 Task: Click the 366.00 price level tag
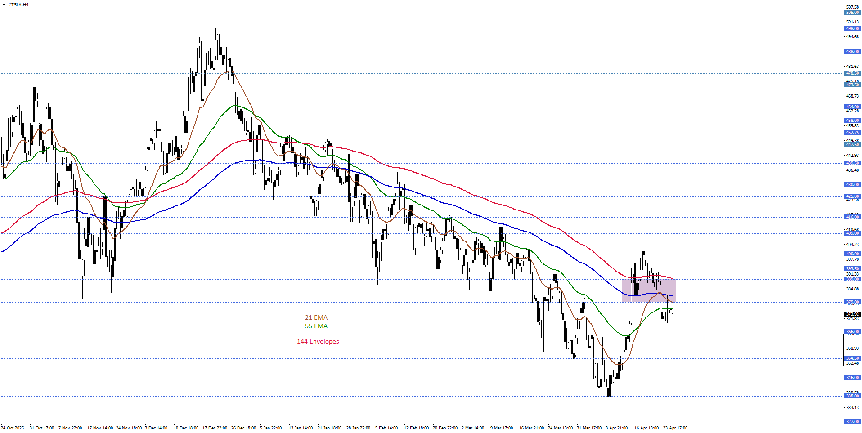(x=852, y=332)
